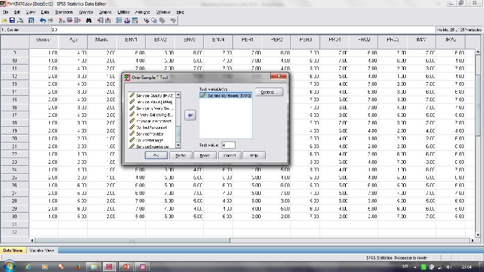This screenshot has height=272, width=484.
Task: Click the Windows Start button
Action: tap(9, 266)
